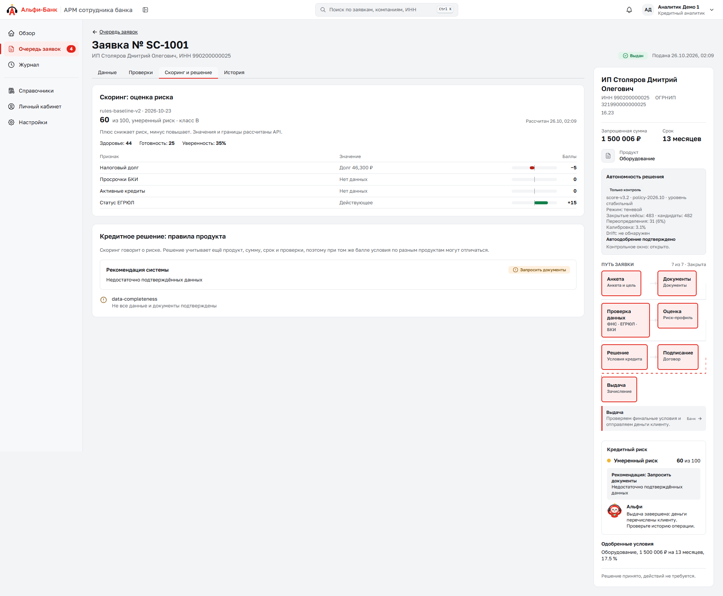Click the АД user avatar
This screenshot has width=723, height=596.
pyautogui.click(x=648, y=10)
